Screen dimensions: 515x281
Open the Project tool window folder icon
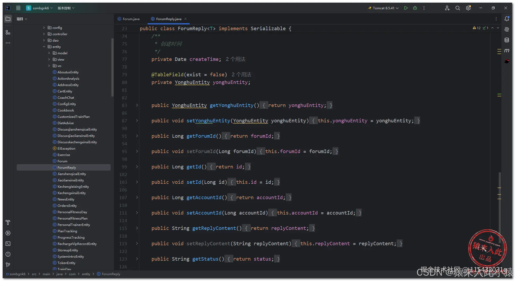click(x=8, y=19)
